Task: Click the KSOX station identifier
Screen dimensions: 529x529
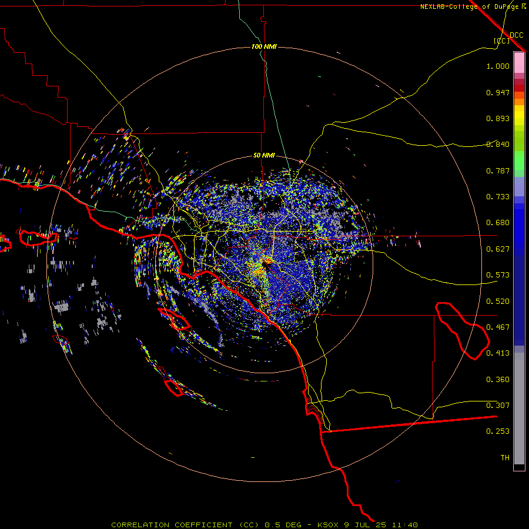Action: click(328, 525)
